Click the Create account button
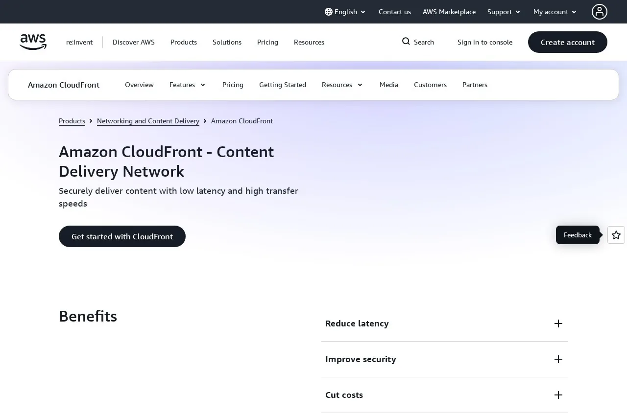The image size is (627, 416). (568, 42)
